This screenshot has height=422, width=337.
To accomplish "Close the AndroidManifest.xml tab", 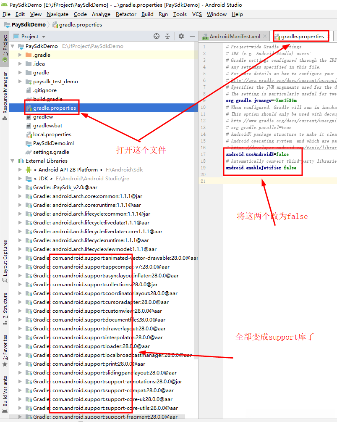I will (x=265, y=36).
